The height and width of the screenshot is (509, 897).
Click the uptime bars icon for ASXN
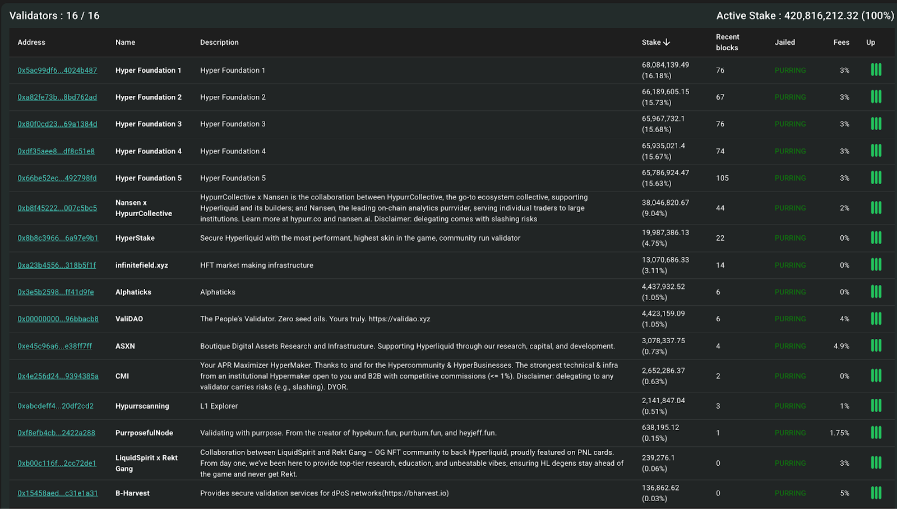(x=876, y=346)
